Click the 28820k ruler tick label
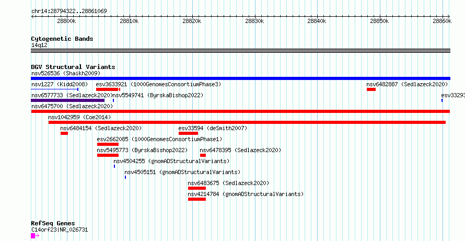The width and height of the screenshot is (465, 241). (192, 21)
